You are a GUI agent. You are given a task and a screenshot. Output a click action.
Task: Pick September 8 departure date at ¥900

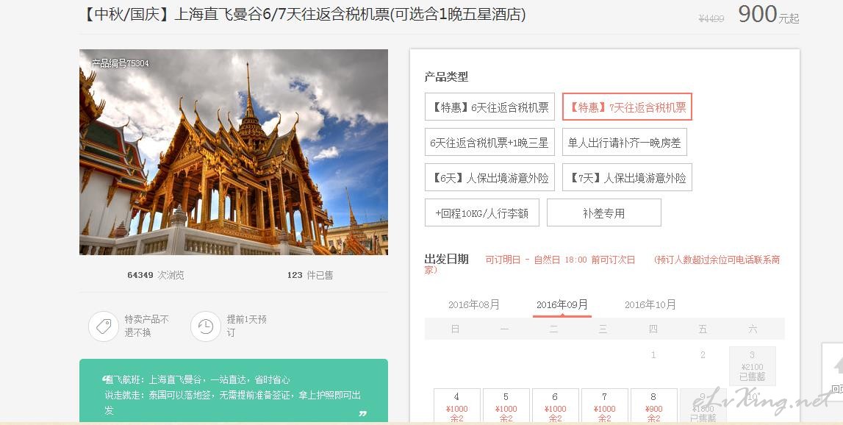pyautogui.click(x=654, y=406)
